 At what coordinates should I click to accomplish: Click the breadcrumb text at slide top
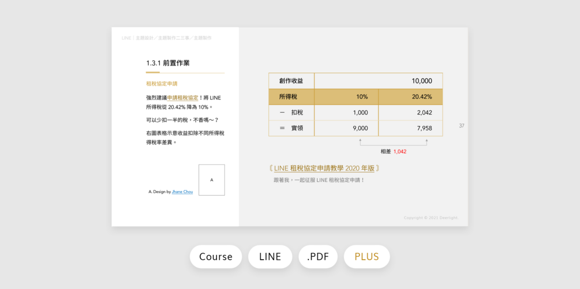[166, 38]
